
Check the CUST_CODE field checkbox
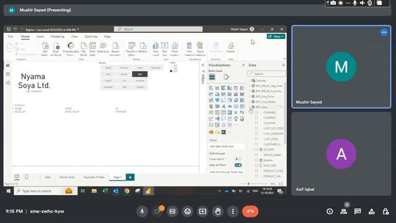click(x=256, y=139)
